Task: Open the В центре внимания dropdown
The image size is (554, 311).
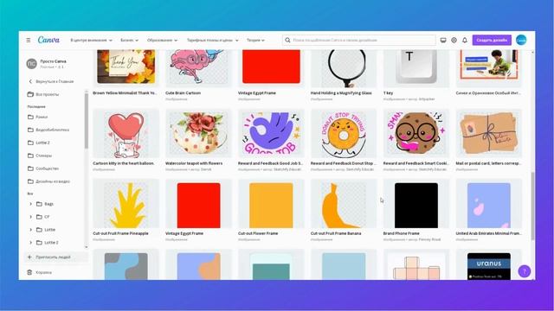Action: tap(91, 41)
